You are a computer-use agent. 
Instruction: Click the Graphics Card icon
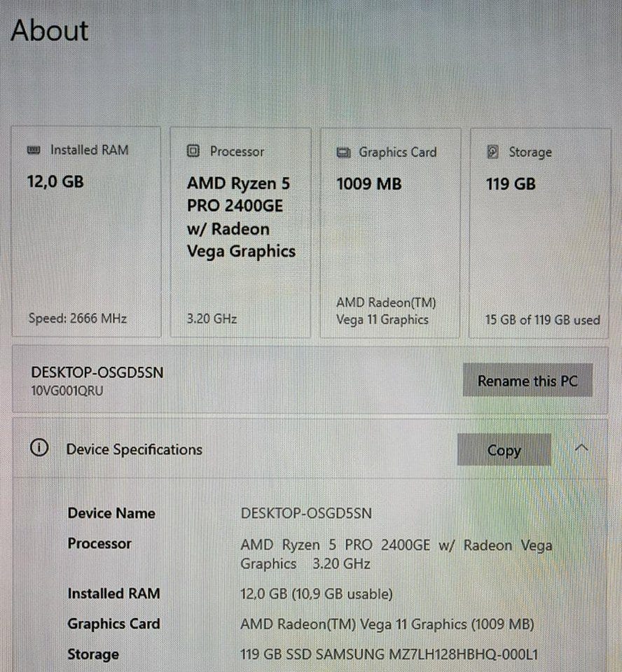[343, 152]
